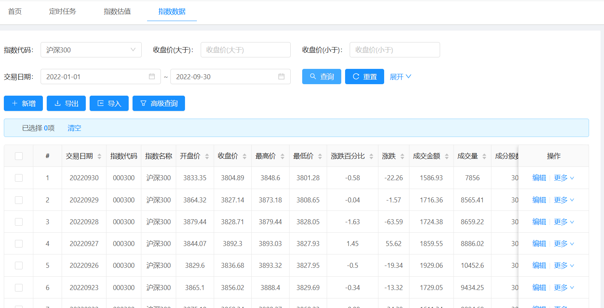Sort by 开盘价 column sort arrows
604x308 pixels.
coord(207,156)
